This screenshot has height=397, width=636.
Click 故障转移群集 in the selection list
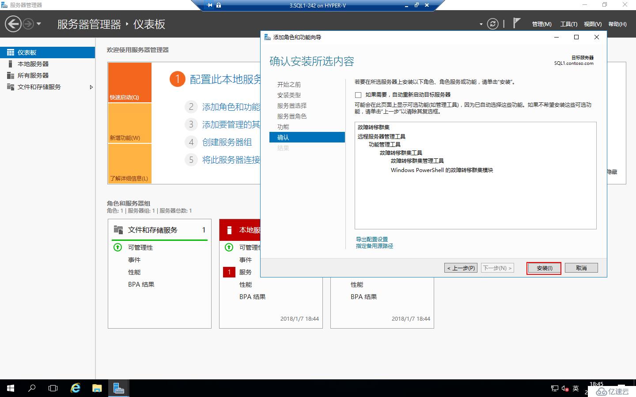point(374,127)
